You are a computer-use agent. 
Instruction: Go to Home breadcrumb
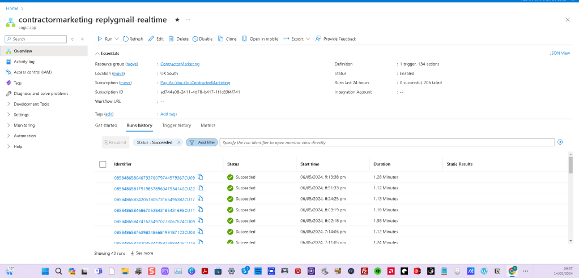tap(12, 8)
